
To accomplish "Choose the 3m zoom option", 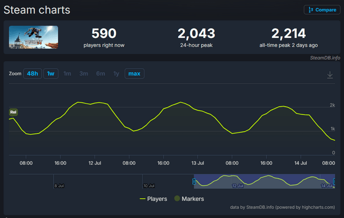I will (84, 74).
